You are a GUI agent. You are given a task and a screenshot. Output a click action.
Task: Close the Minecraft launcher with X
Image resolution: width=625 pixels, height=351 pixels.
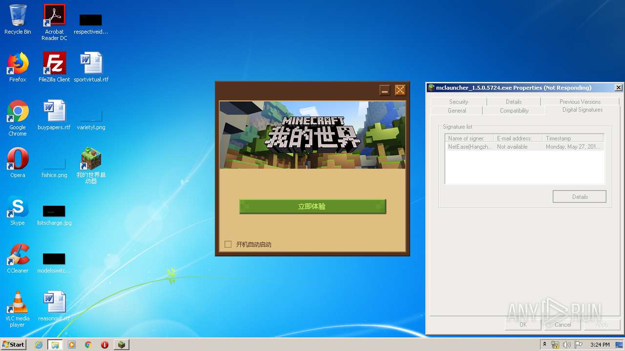click(x=400, y=90)
